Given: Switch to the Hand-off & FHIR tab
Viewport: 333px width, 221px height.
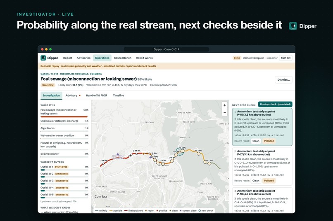Looking at the screenshot, I should (97, 95).
